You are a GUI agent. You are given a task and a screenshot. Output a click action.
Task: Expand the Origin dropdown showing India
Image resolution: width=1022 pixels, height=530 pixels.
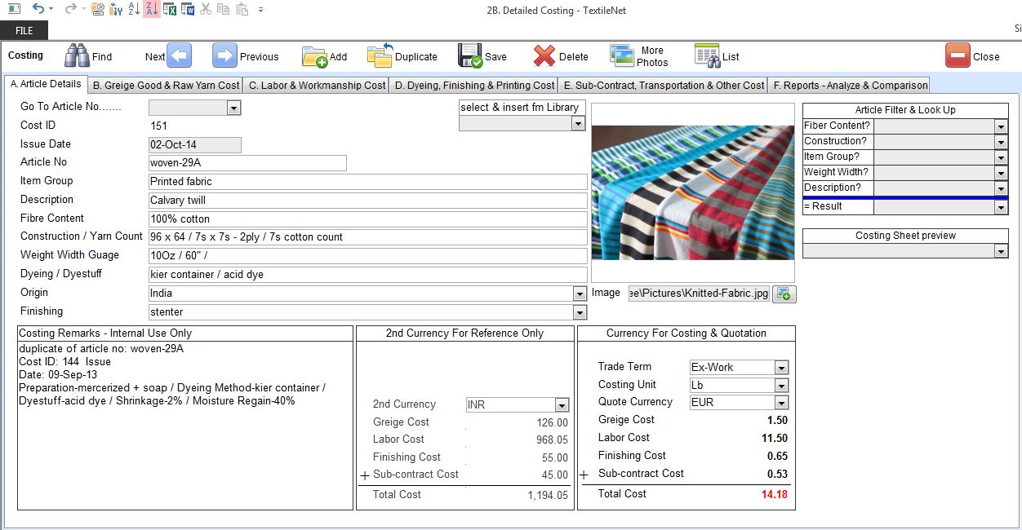(580, 294)
